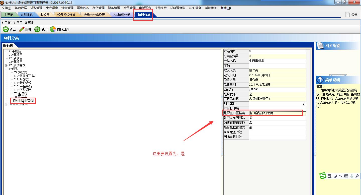Click the Sogou S input method icon
361x195 pixels.
coord(323,176)
